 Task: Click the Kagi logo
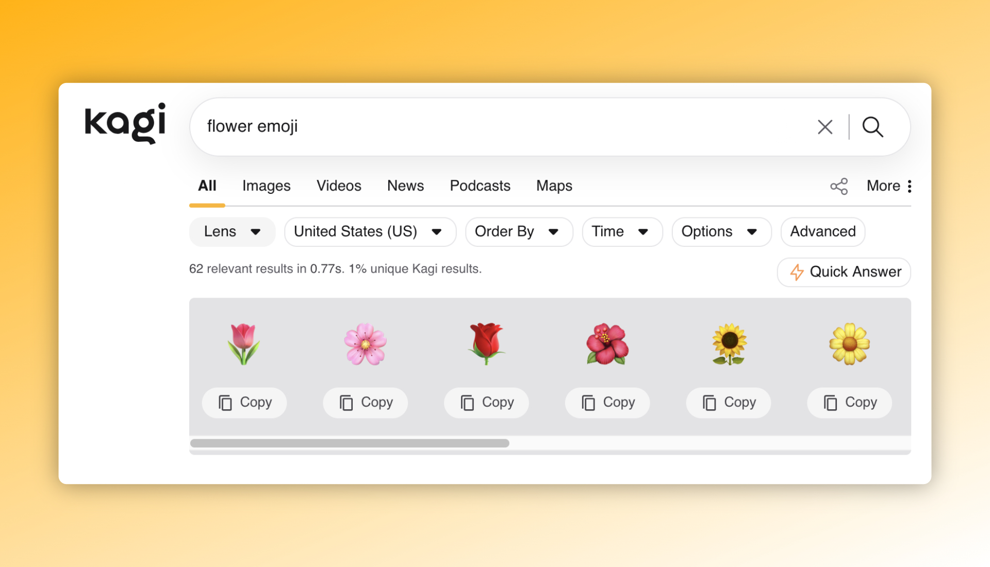(x=125, y=123)
